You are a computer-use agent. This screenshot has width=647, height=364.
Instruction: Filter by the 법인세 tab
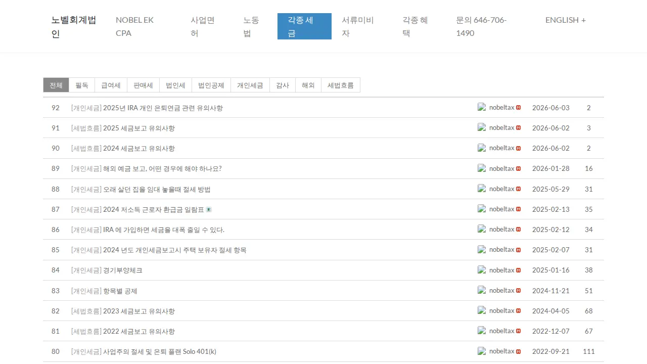tap(175, 85)
